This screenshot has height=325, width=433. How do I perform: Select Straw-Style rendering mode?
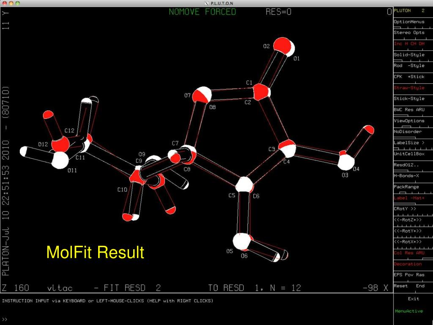[x=409, y=88]
